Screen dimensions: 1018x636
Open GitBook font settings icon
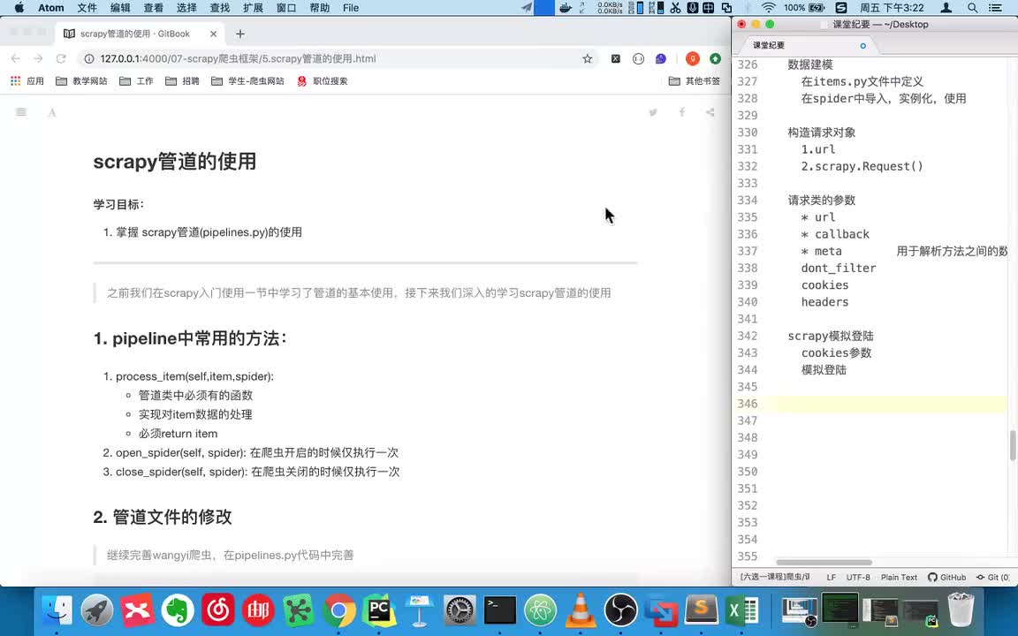point(52,112)
